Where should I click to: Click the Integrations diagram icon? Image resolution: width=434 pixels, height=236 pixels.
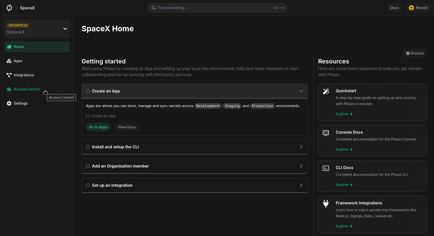click(x=9, y=75)
